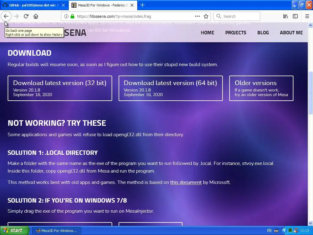Screen dimensions: 313x235
Task: Click the green secure connection padlock
Action: pos(72,16)
